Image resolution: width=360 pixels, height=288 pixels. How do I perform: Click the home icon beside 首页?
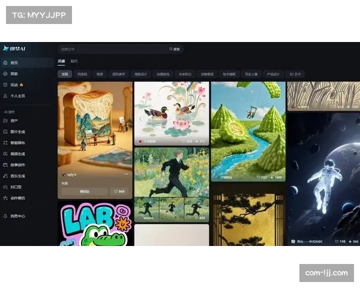[5, 62]
